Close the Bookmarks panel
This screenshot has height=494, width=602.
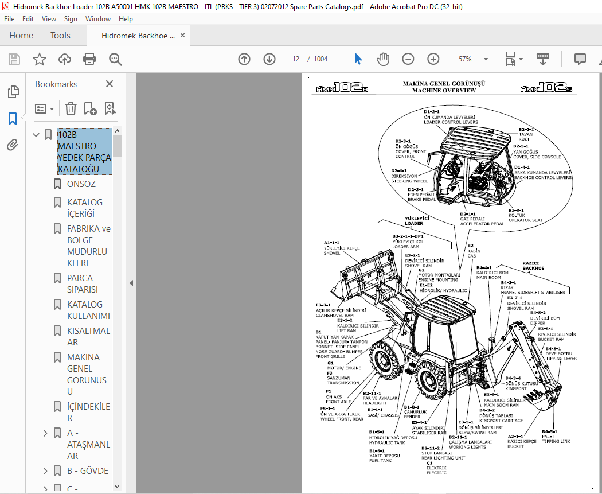[110, 84]
